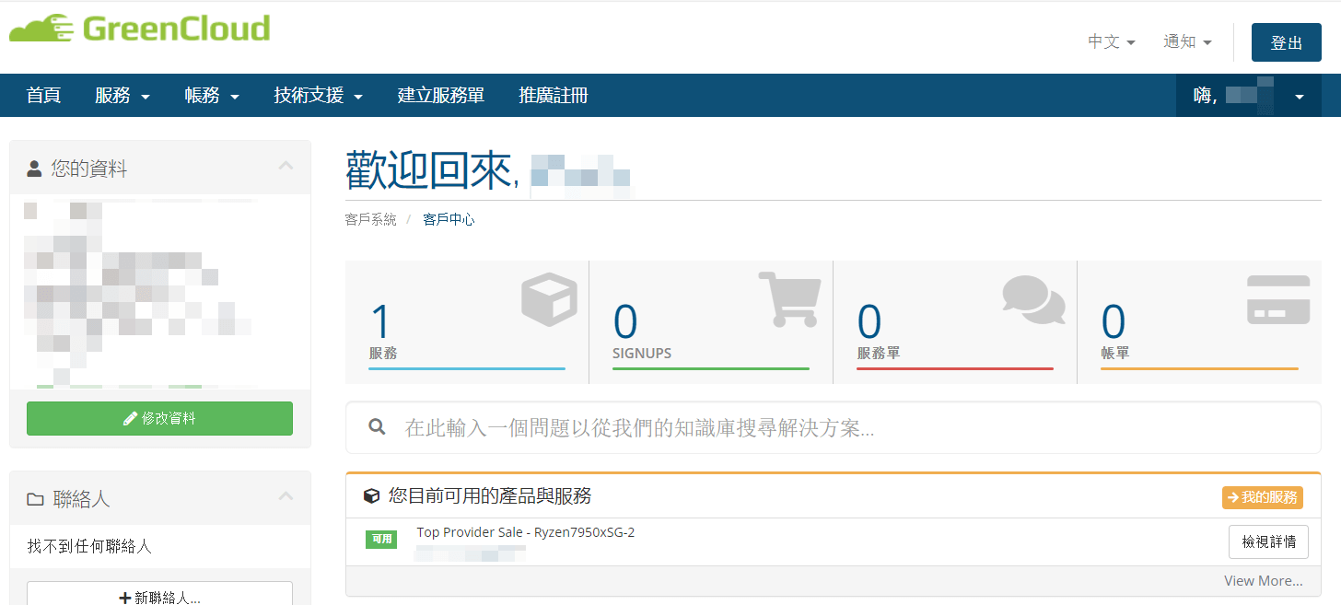This screenshot has height=605, width=1341.
Task: Click the GreenCloud logo
Action: [x=140, y=29]
